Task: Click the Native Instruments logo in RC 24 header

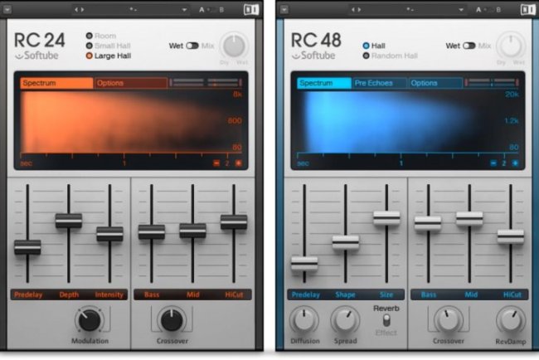Action: [251, 10]
